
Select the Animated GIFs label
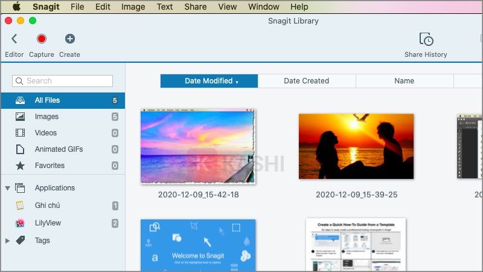click(59, 149)
